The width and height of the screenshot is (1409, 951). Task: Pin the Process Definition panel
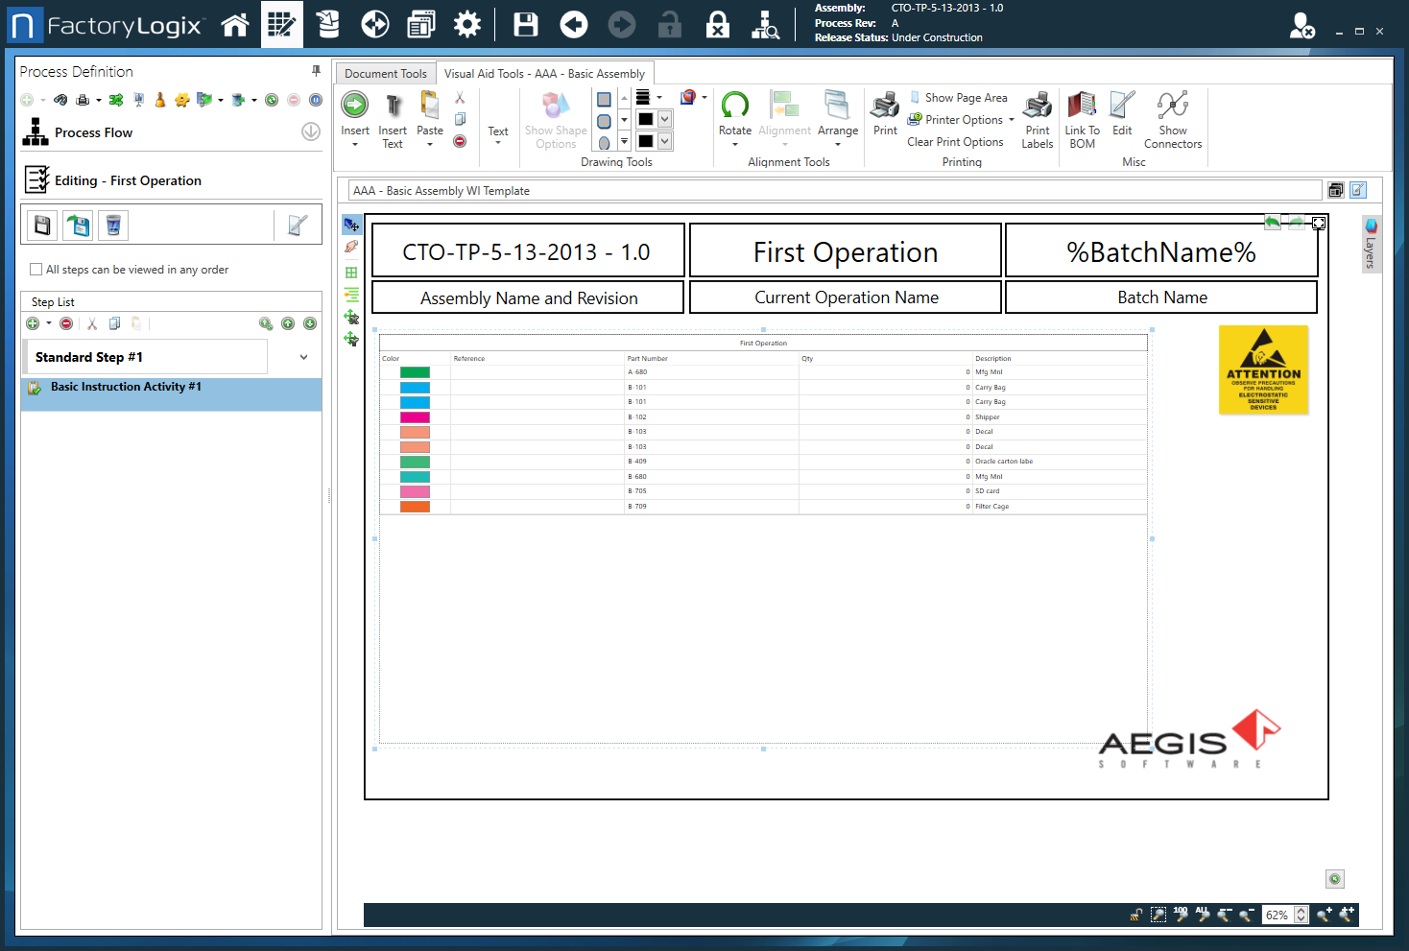(x=316, y=71)
